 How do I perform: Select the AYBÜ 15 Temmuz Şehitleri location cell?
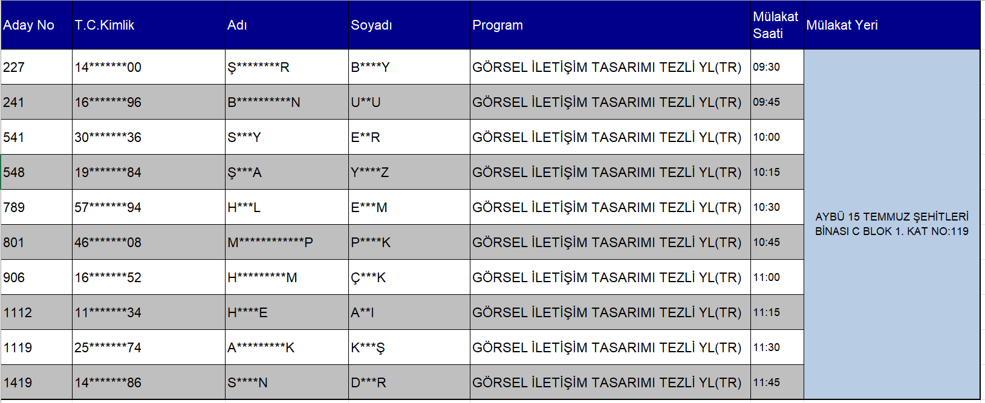[891, 224]
